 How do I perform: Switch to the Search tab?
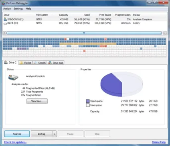[x=40, y=63]
